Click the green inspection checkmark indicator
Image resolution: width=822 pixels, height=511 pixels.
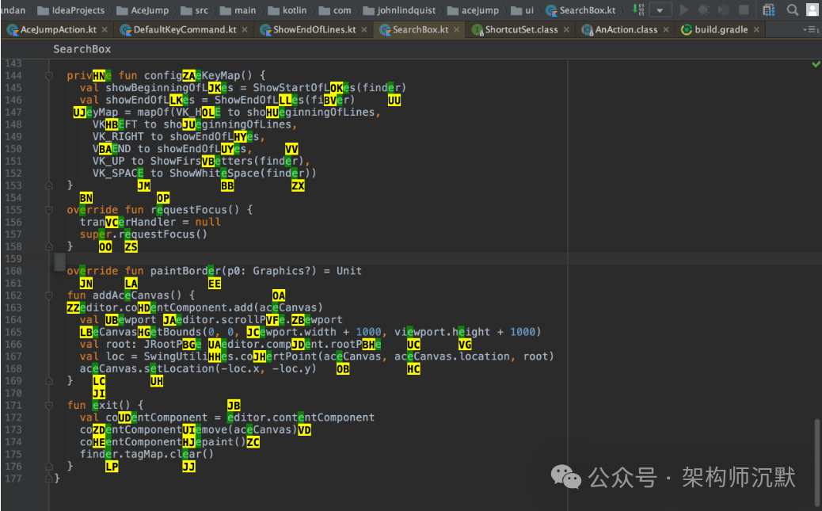tap(816, 63)
